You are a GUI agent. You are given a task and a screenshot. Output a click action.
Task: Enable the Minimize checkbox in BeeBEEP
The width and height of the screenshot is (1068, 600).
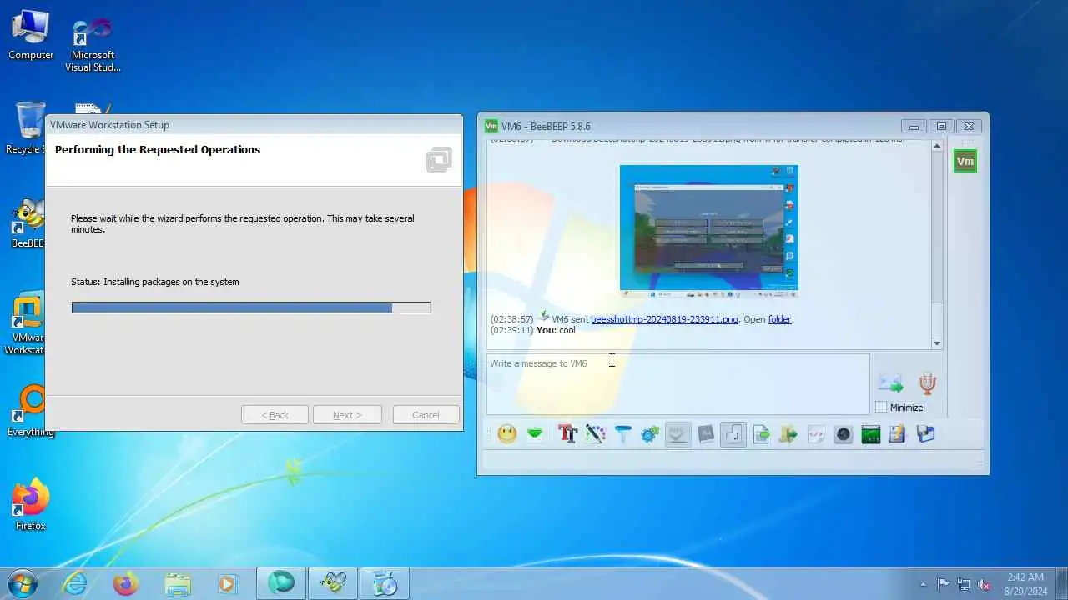881,407
